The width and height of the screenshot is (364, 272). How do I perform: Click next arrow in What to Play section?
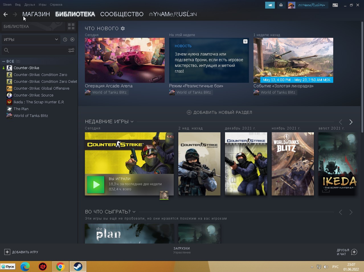[351, 212]
